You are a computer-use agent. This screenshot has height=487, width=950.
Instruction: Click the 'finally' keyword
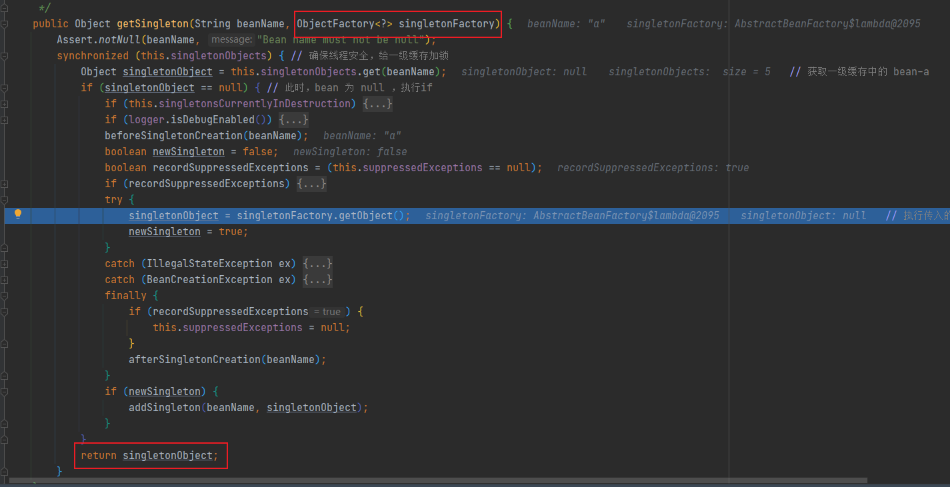(125, 296)
